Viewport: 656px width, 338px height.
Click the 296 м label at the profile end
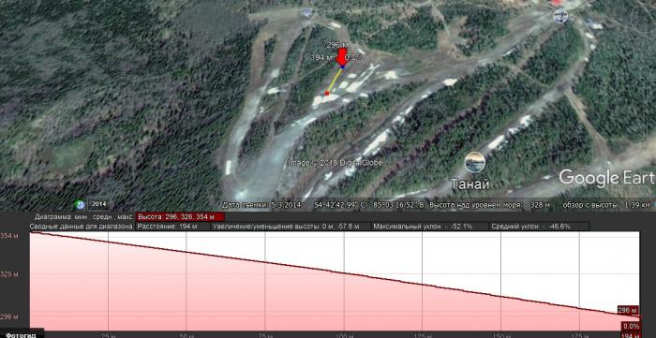click(628, 311)
